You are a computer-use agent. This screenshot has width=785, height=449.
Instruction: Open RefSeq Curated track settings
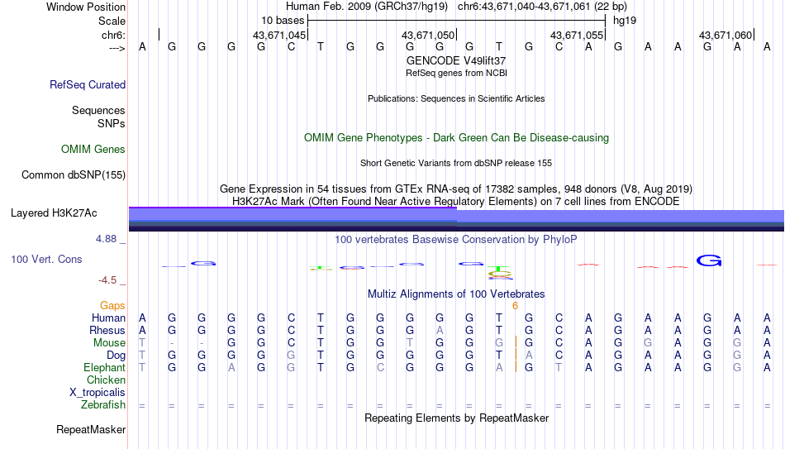tap(87, 84)
